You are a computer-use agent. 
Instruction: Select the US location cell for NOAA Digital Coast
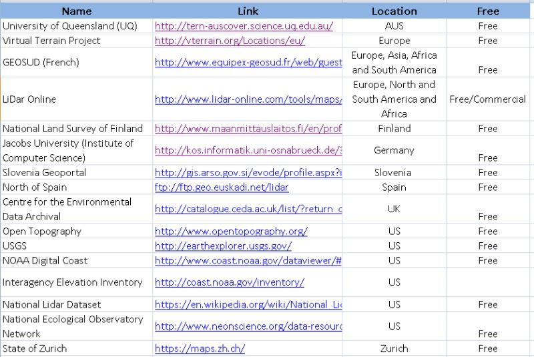tap(394, 260)
